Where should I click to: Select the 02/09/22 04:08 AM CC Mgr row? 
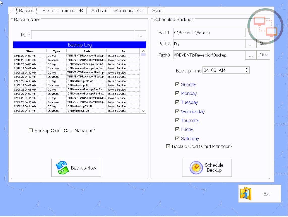pyautogui.click(x=76, y=90)
